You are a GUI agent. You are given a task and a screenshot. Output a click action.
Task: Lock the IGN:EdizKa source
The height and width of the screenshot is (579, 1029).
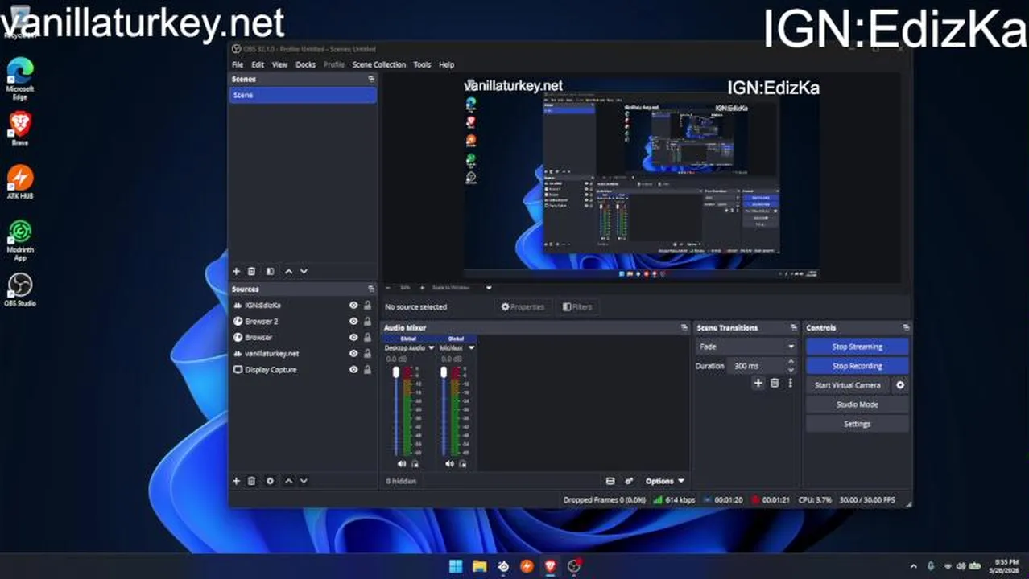367,306
